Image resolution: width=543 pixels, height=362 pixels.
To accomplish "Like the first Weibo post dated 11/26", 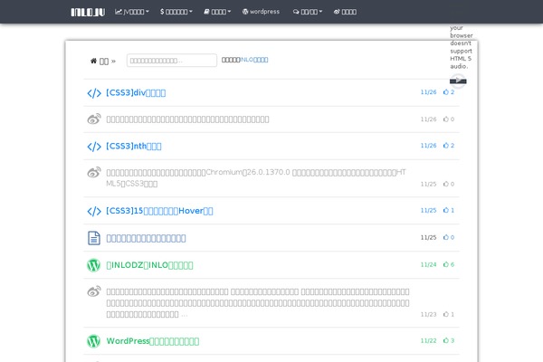I will (449, 119).
